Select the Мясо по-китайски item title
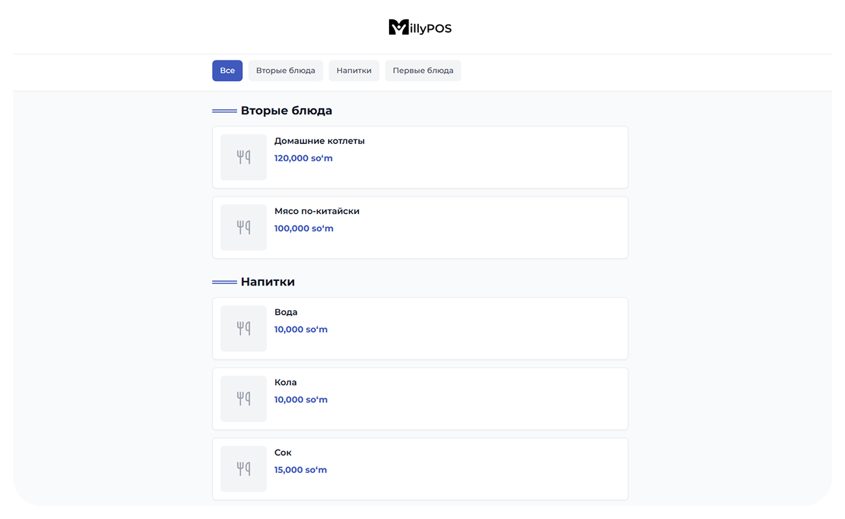Image resolution: width=845 pixels, height=519 pixels. pyautogui.click(x=316, y=211)
